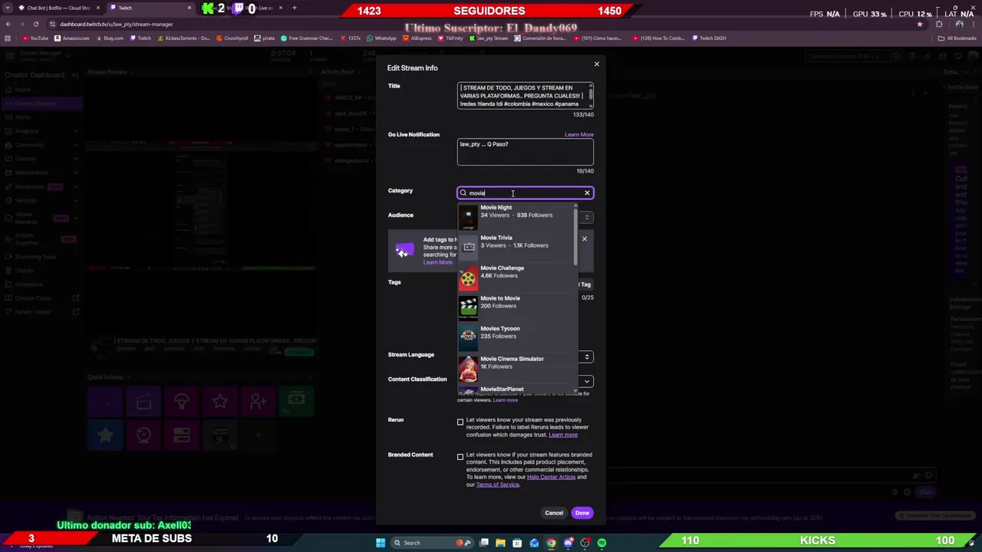
Task: Enable the Branded Content checkbox
Action: (460, 458)
